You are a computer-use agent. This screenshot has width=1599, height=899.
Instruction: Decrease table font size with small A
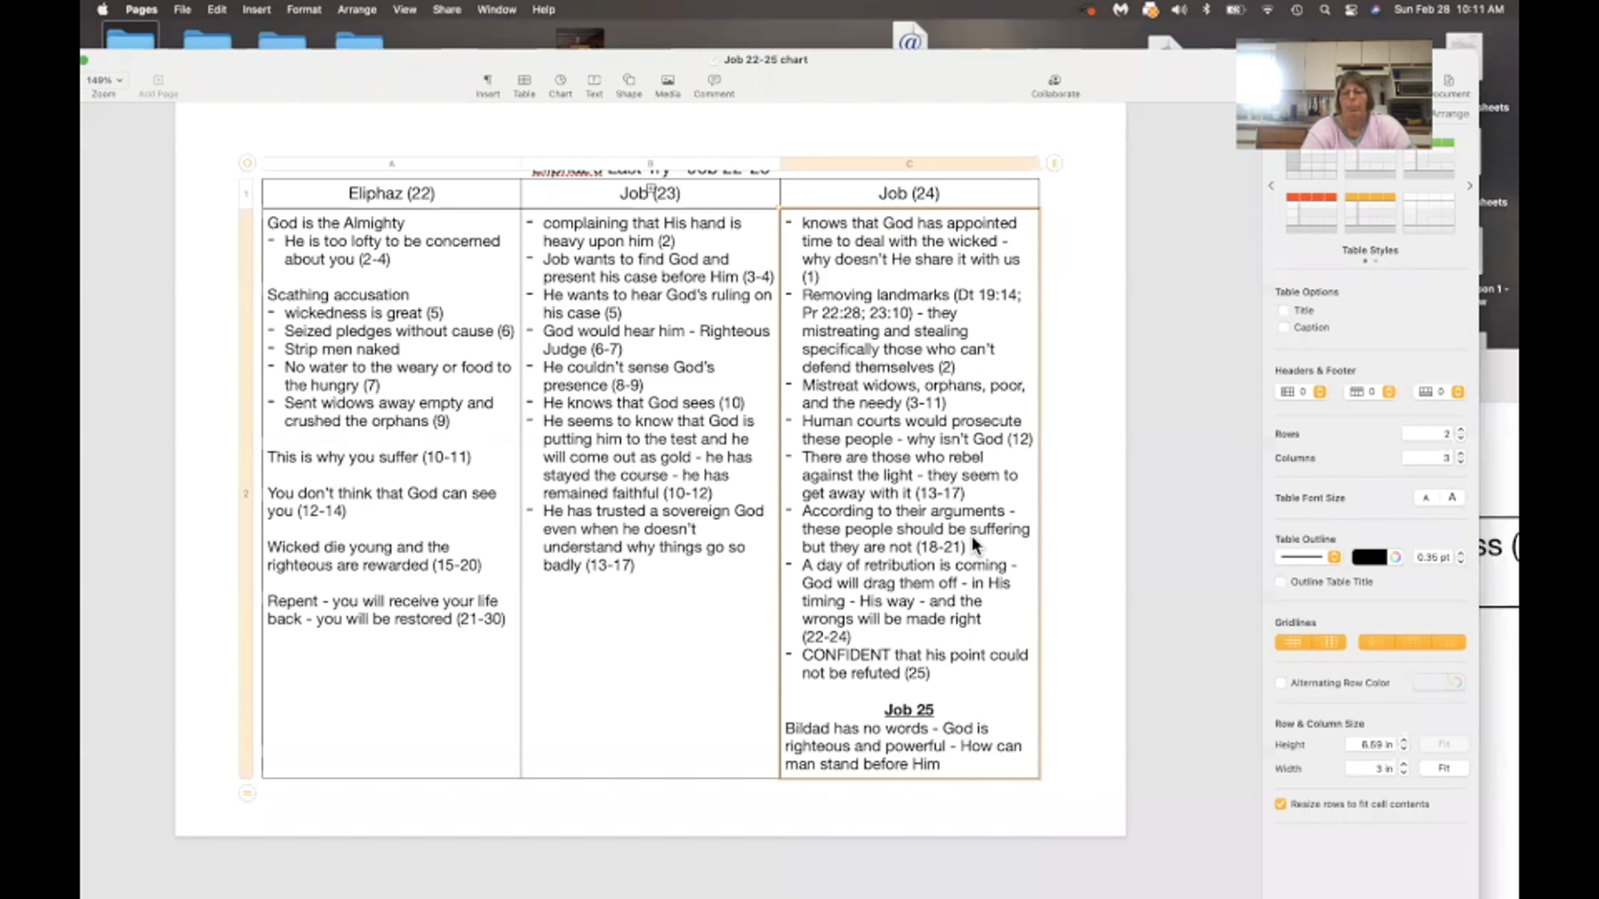[x=1426, y=497]
